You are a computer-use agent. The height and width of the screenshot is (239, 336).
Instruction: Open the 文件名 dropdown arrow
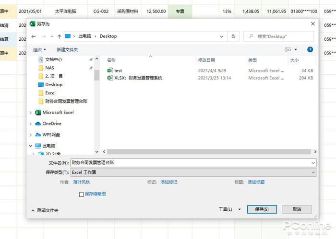tap(313, 163)
